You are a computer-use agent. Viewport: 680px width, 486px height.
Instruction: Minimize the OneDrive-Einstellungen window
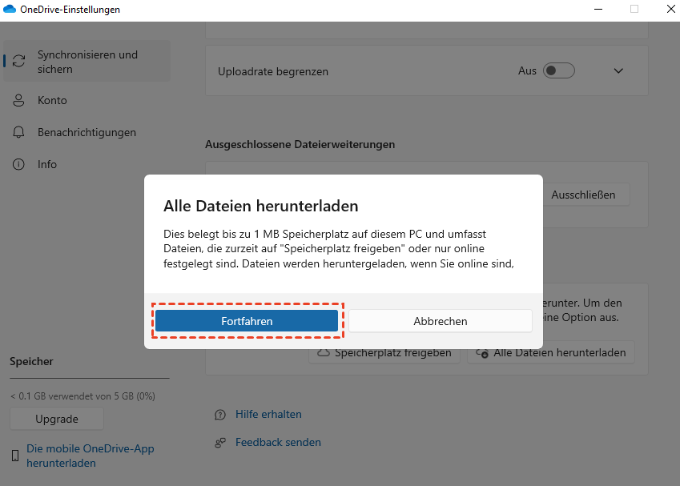[598, 9]
